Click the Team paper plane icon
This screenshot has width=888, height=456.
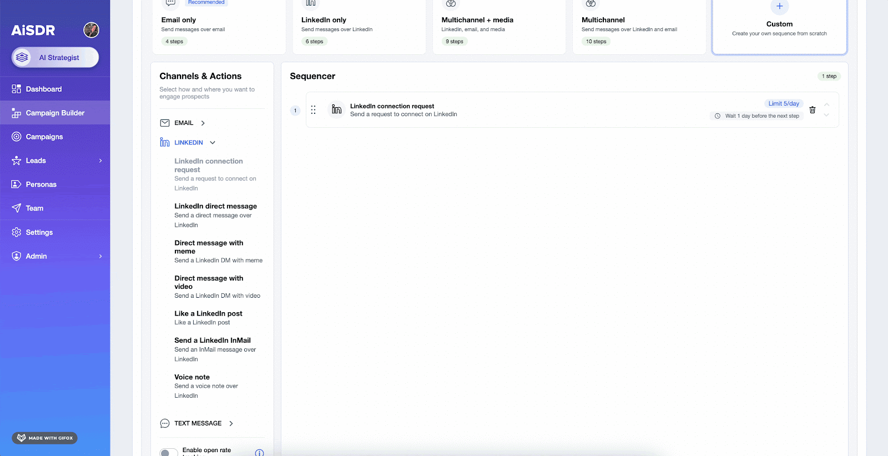pyautogui.click(x=17, y=208)
